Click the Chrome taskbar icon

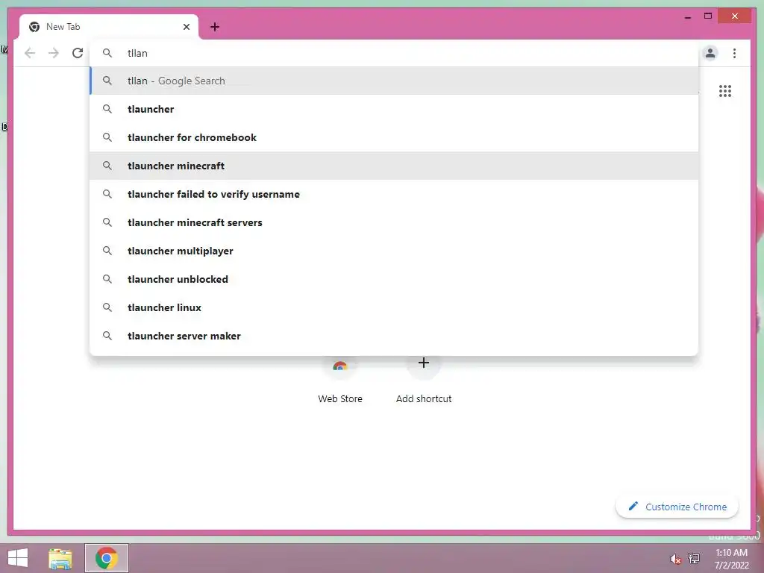click(107, 558)
